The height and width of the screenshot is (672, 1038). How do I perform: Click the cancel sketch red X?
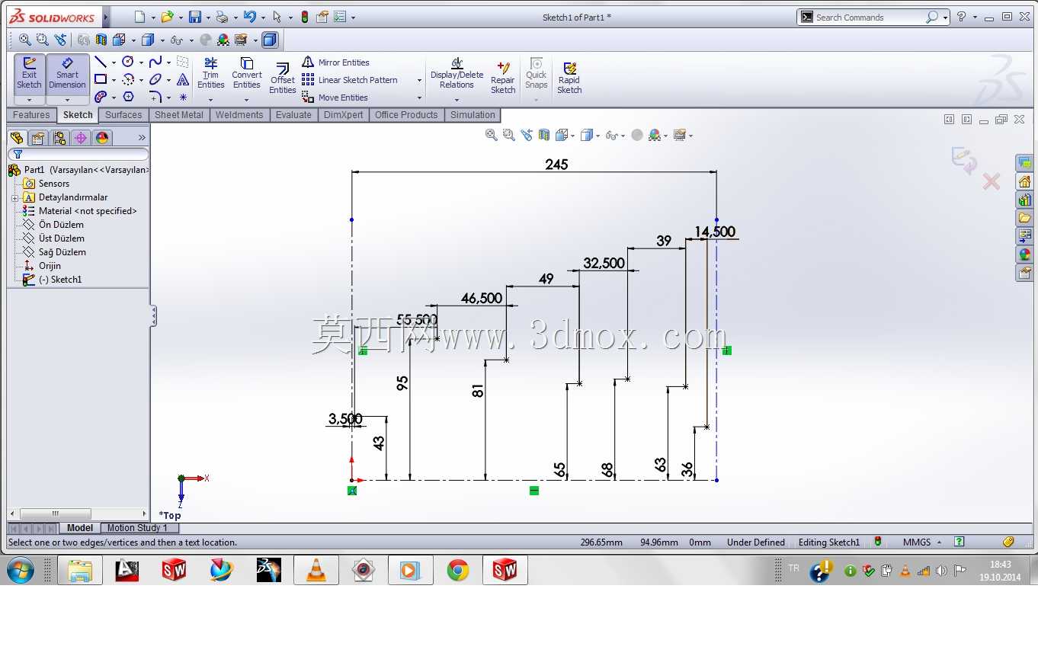[x=991, y=181]
